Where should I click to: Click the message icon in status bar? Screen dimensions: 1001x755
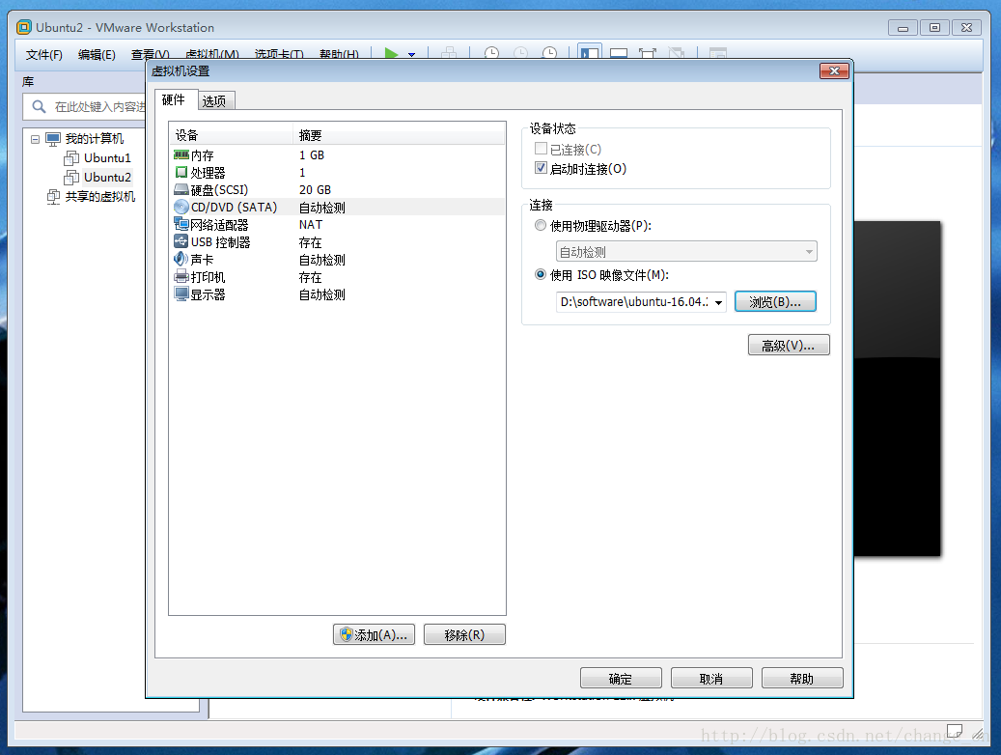point(955,731)
